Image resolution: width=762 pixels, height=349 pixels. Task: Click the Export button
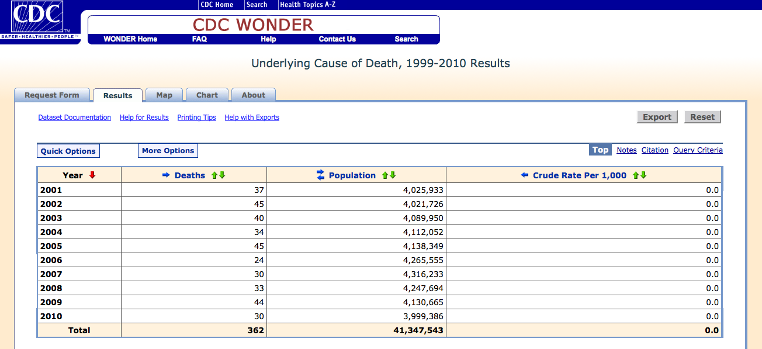[657, 117]
